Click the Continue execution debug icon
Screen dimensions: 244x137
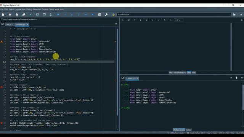coord(85,14)
